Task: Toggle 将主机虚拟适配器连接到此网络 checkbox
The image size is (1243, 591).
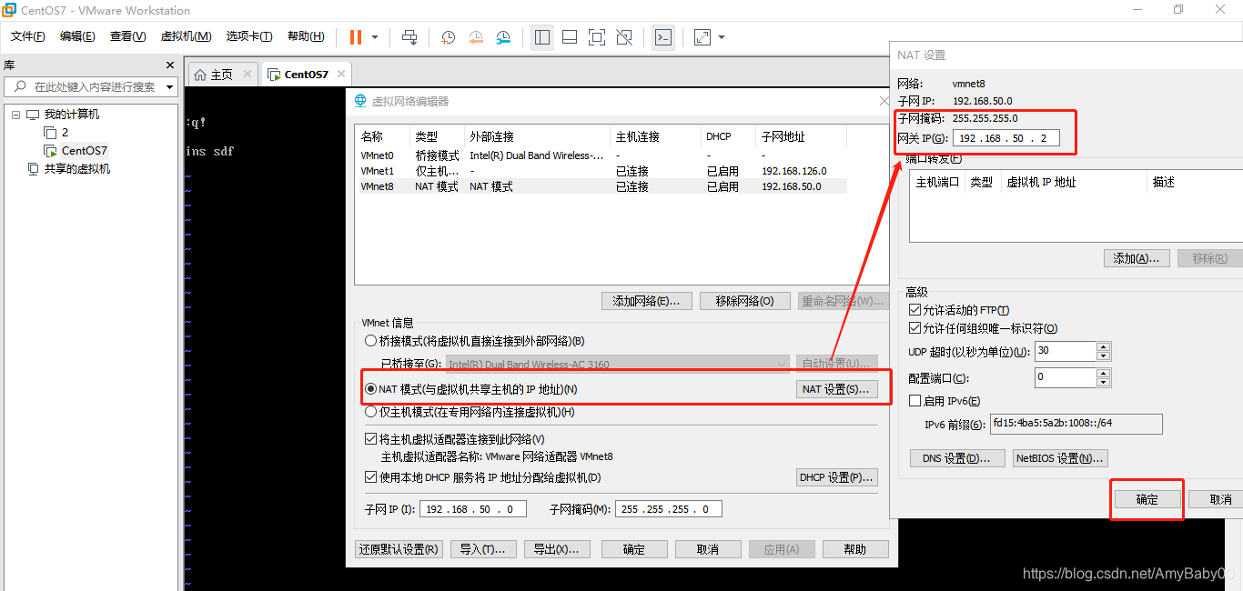Action: [370, 439]
